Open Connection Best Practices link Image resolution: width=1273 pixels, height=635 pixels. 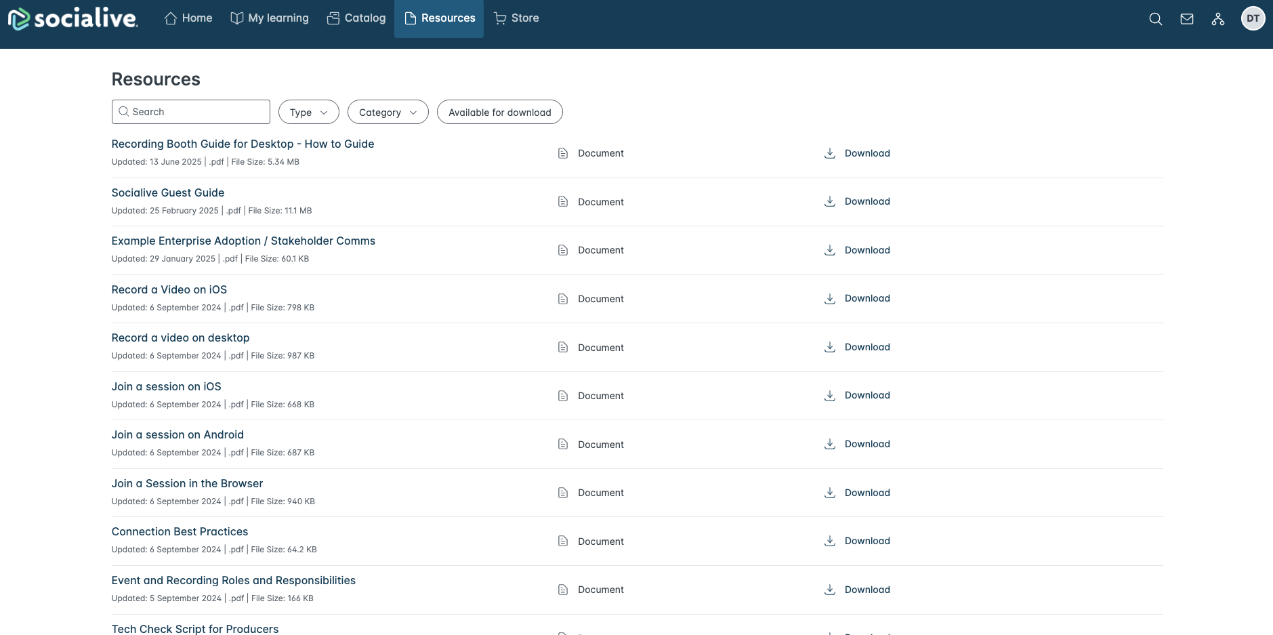pyautogui.click(x=180, y=531)
